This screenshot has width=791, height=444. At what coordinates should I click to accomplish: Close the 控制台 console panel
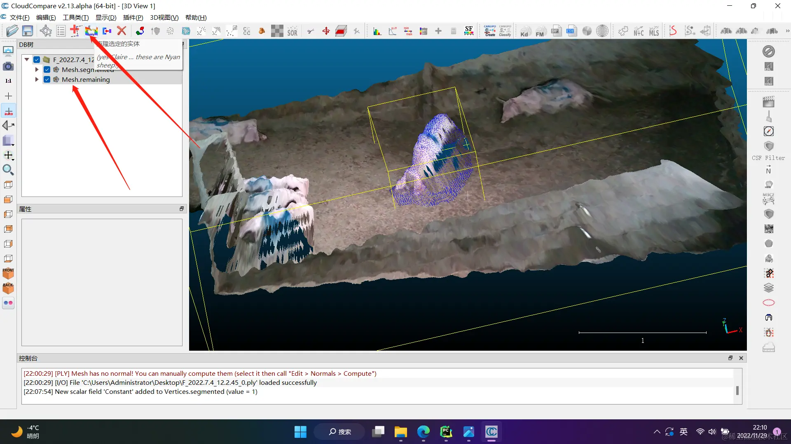pyautogui.click(x=741, y=358)
